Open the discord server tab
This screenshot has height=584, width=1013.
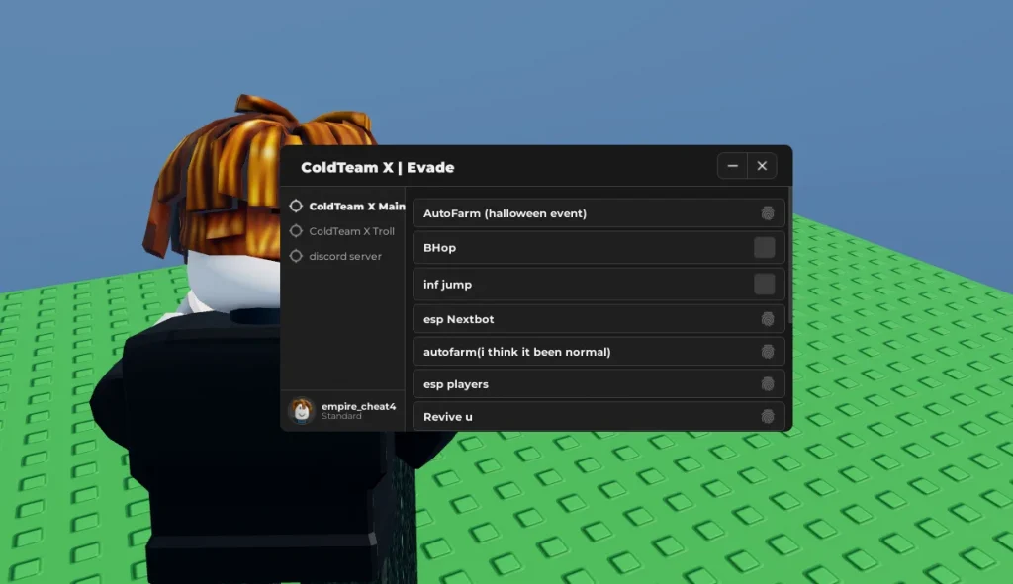[346, 256]
